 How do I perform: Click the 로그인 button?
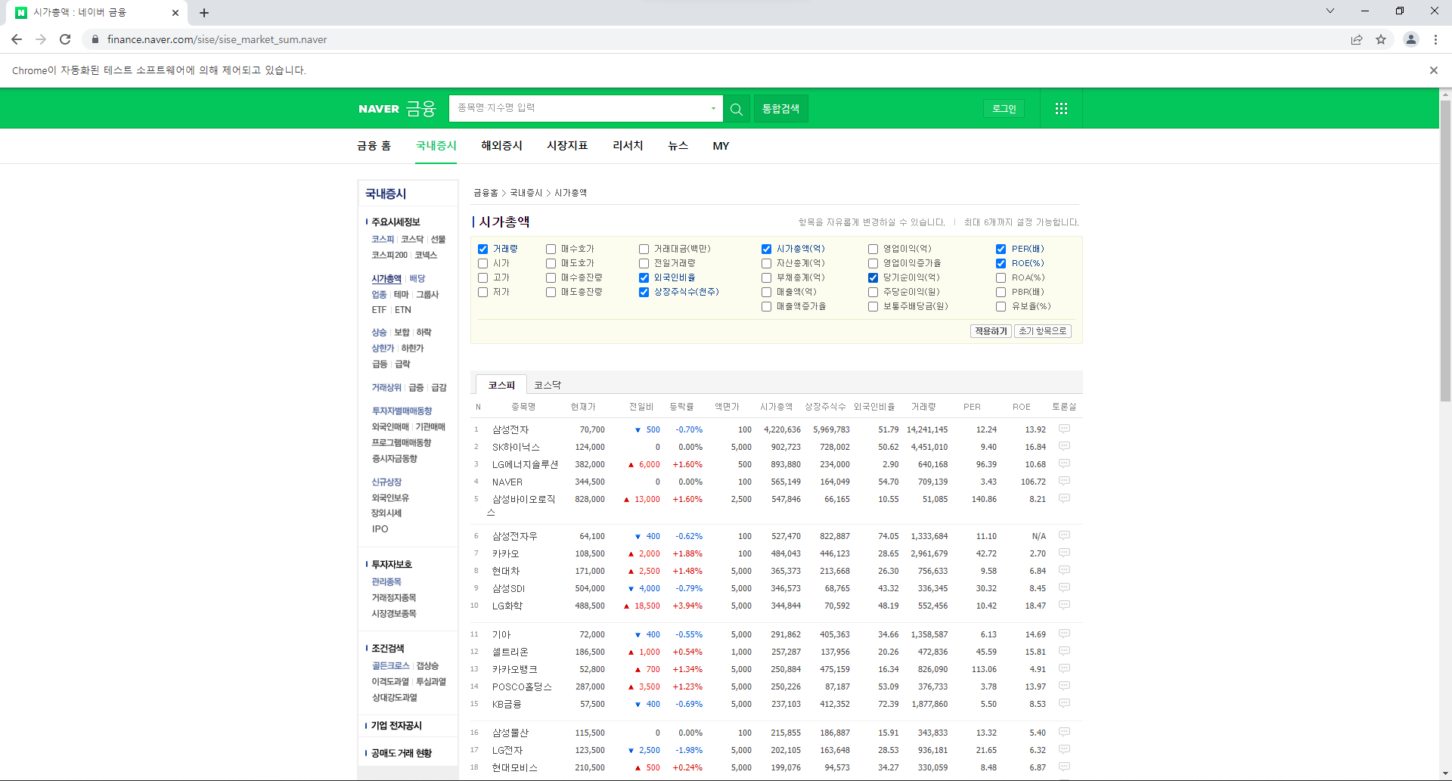coord(1004,109)
